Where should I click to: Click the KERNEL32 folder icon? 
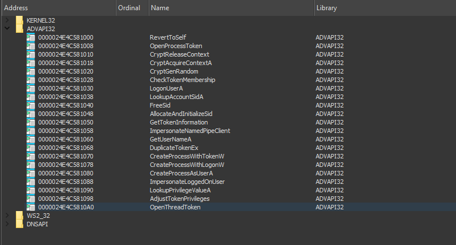click(19, 20)
